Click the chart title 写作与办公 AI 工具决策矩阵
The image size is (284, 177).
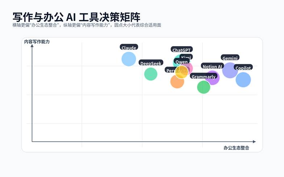[x=76, y=17]
